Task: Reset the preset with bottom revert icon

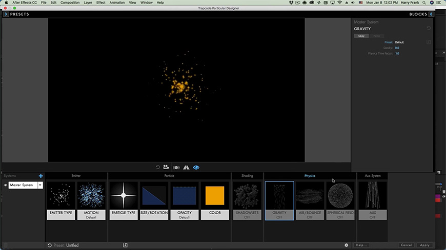Action: coord(50,245)
